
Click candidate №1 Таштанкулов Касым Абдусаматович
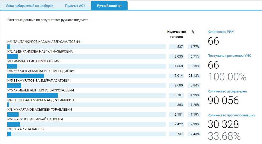(x=44, y=42)
